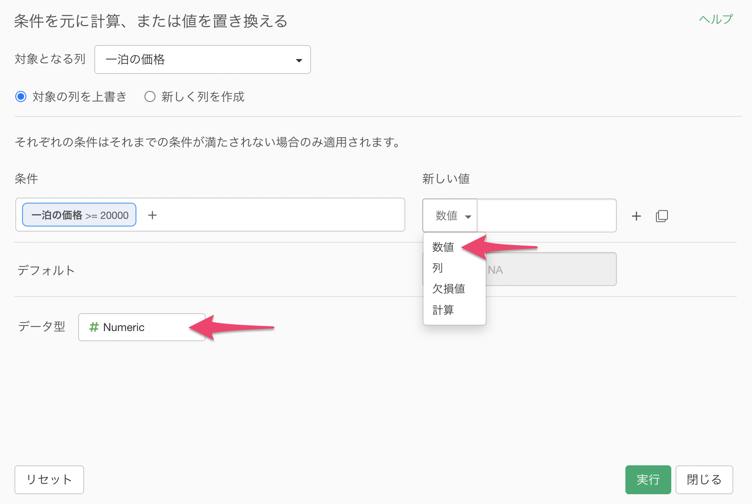
Task: Open the ヘルプ link
Action: pyautogui.click(x=716, y=20)
